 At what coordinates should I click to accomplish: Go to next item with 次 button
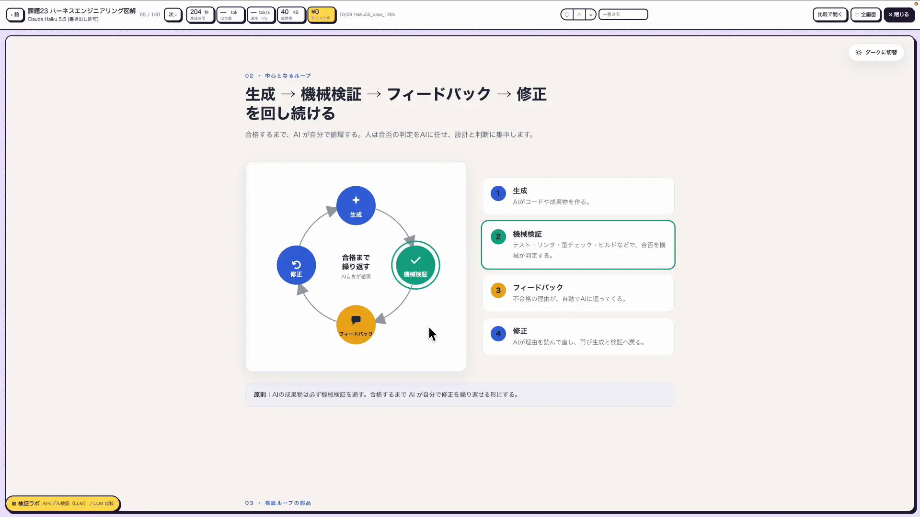[173, 14]
